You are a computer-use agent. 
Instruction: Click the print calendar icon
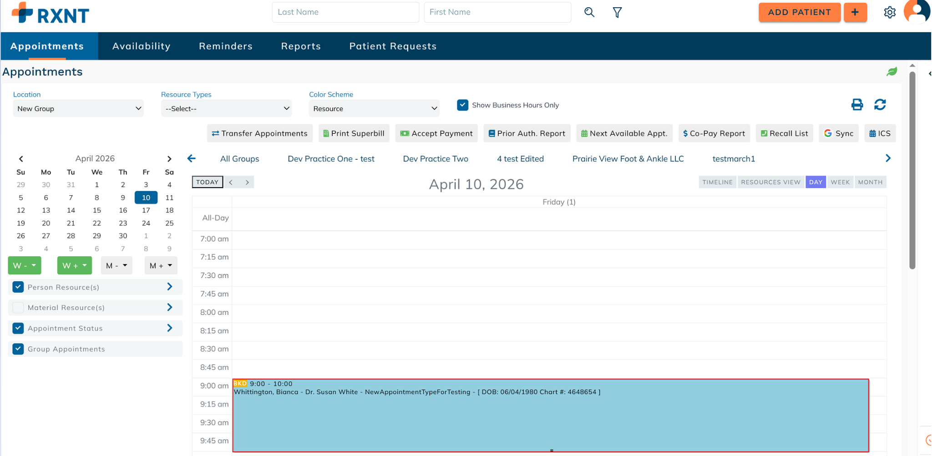tap(857, 105)
